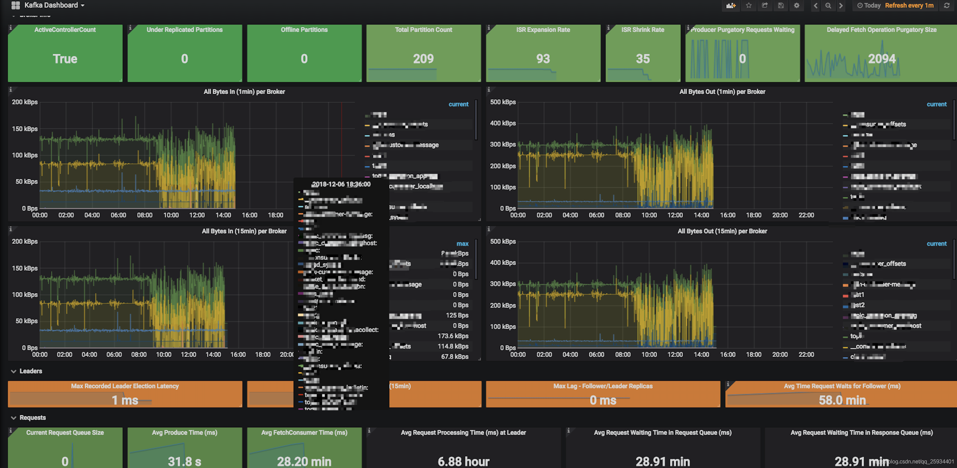
Task: Show info for Under Replicated Partitions panel
Action: (130, 28)
